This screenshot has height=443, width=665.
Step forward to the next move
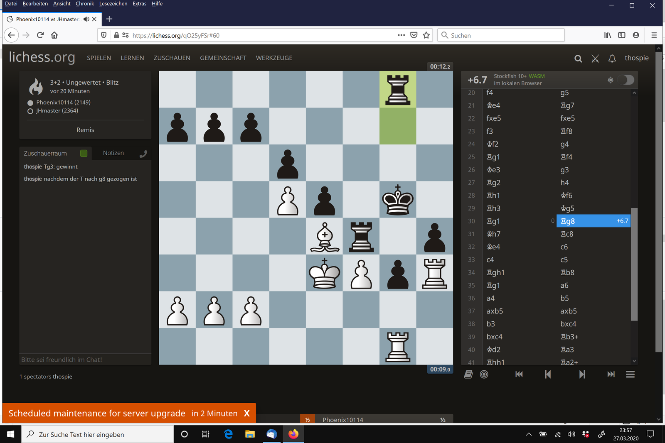582,374
